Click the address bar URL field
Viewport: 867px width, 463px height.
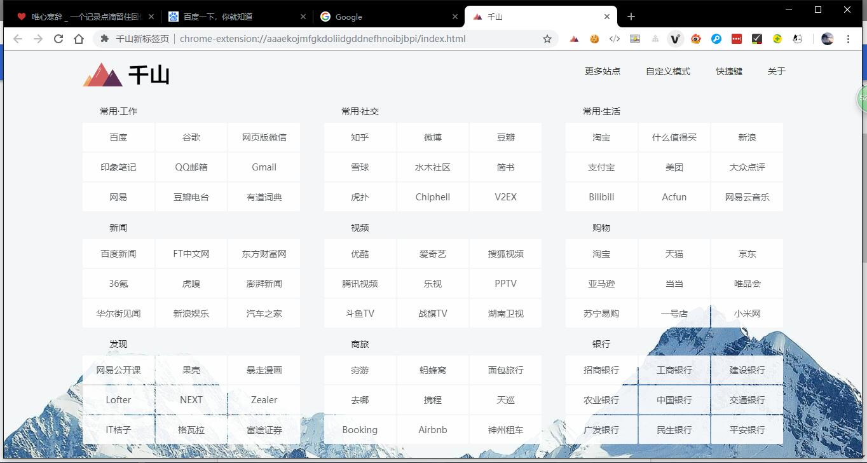(x=324, y=39)
